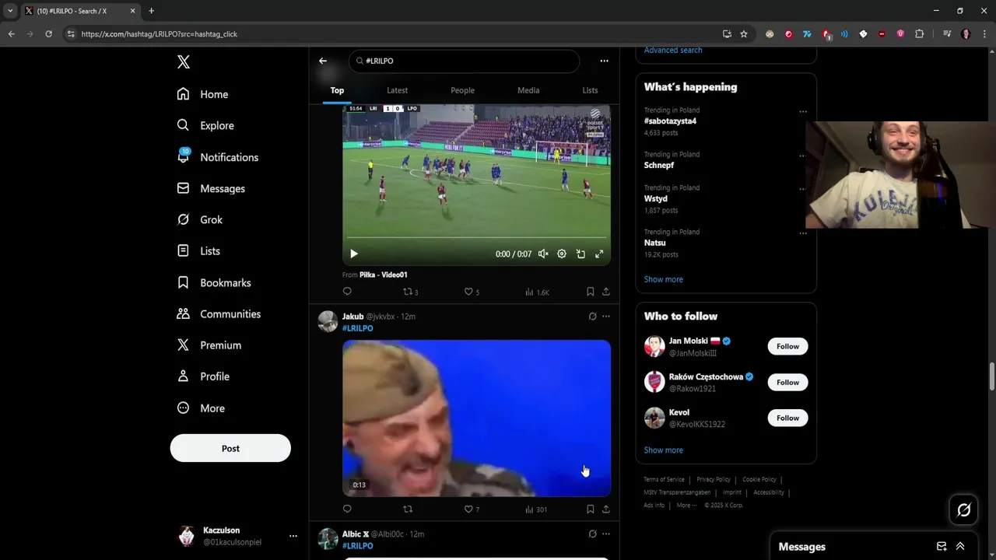Bookmark Jakub's post

pos(590,509)
